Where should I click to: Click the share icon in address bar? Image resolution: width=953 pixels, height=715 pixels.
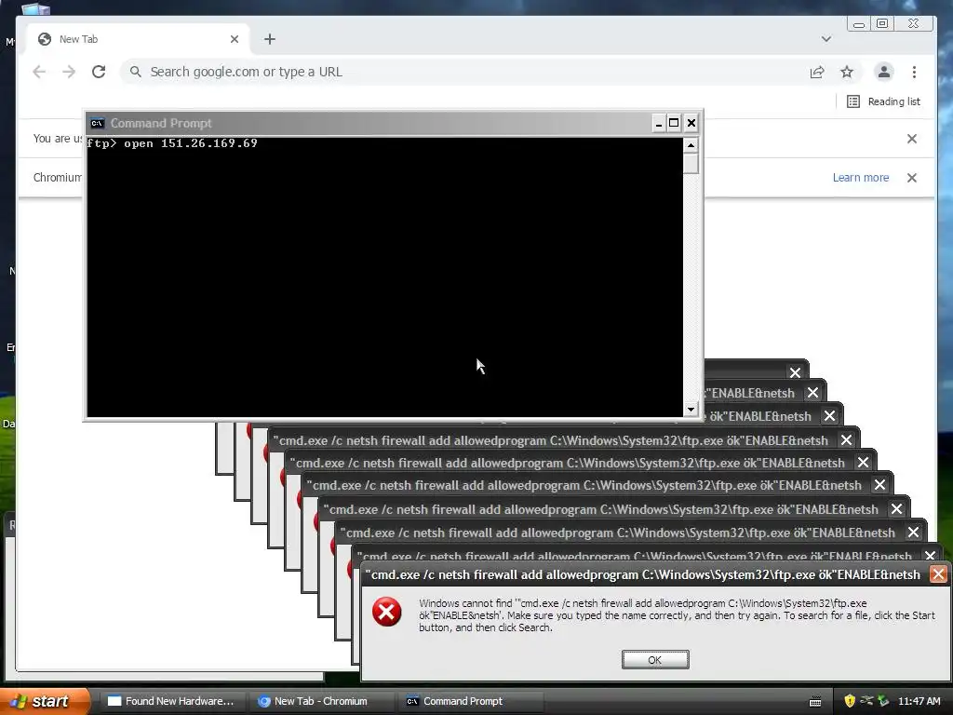pos(817,72)
